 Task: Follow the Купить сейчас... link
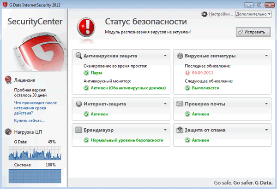tap(30, 120)
